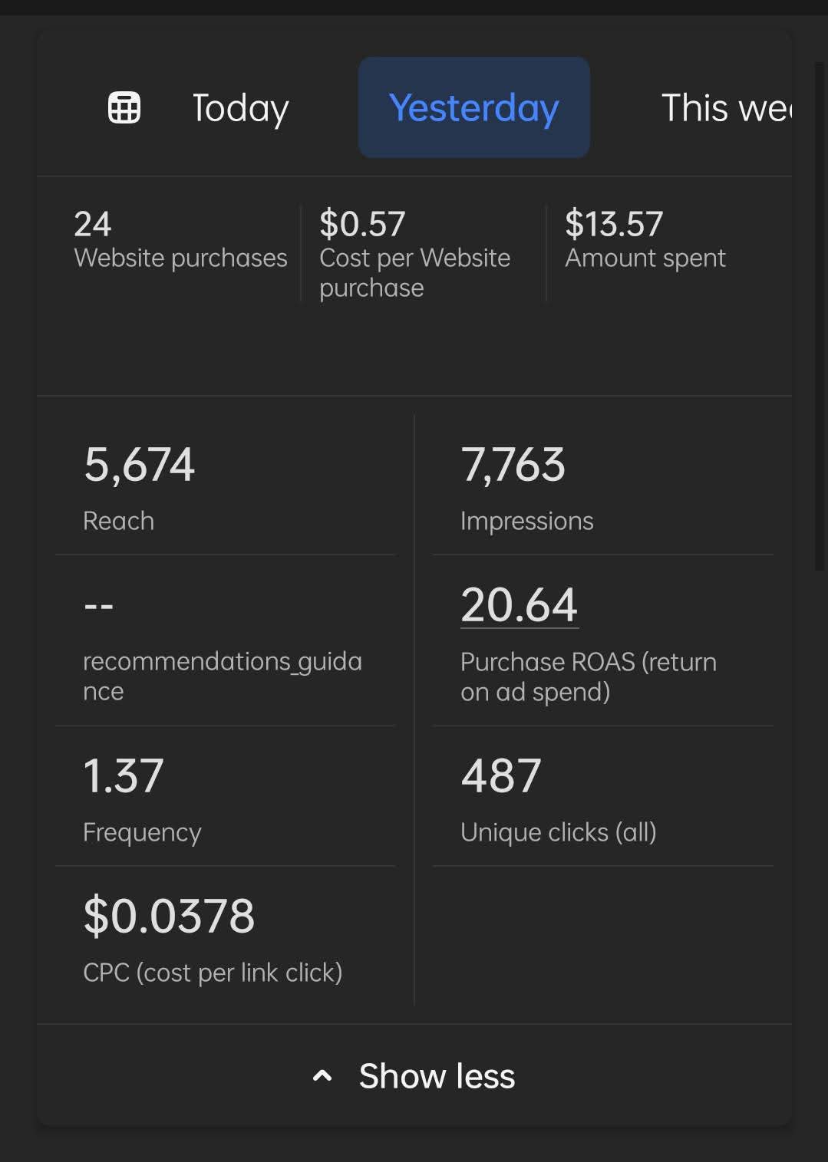Screen dimensions: 828x1162
Task: Select the Yesterday tab
Action: click(x=473, y=107)
